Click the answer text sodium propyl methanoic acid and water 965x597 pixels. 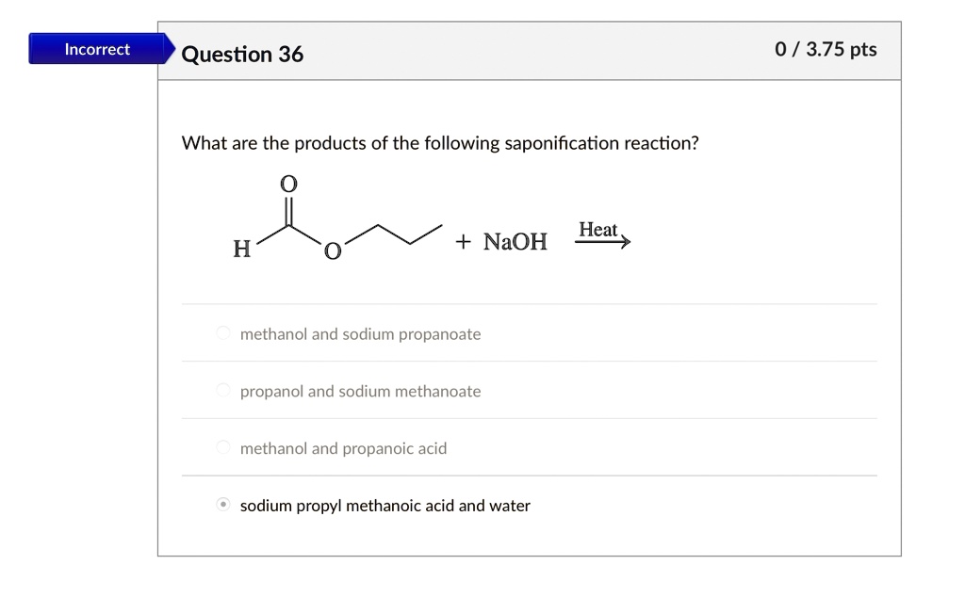[385, 506]
